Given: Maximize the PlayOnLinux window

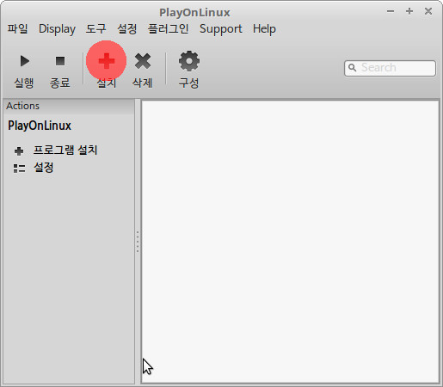Looking at the screenshot, I should (x=409, y=11).
